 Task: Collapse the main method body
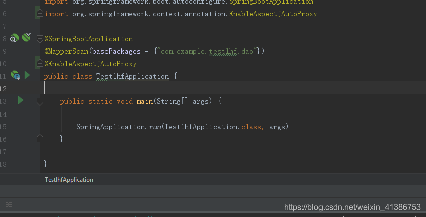point(40,101)
